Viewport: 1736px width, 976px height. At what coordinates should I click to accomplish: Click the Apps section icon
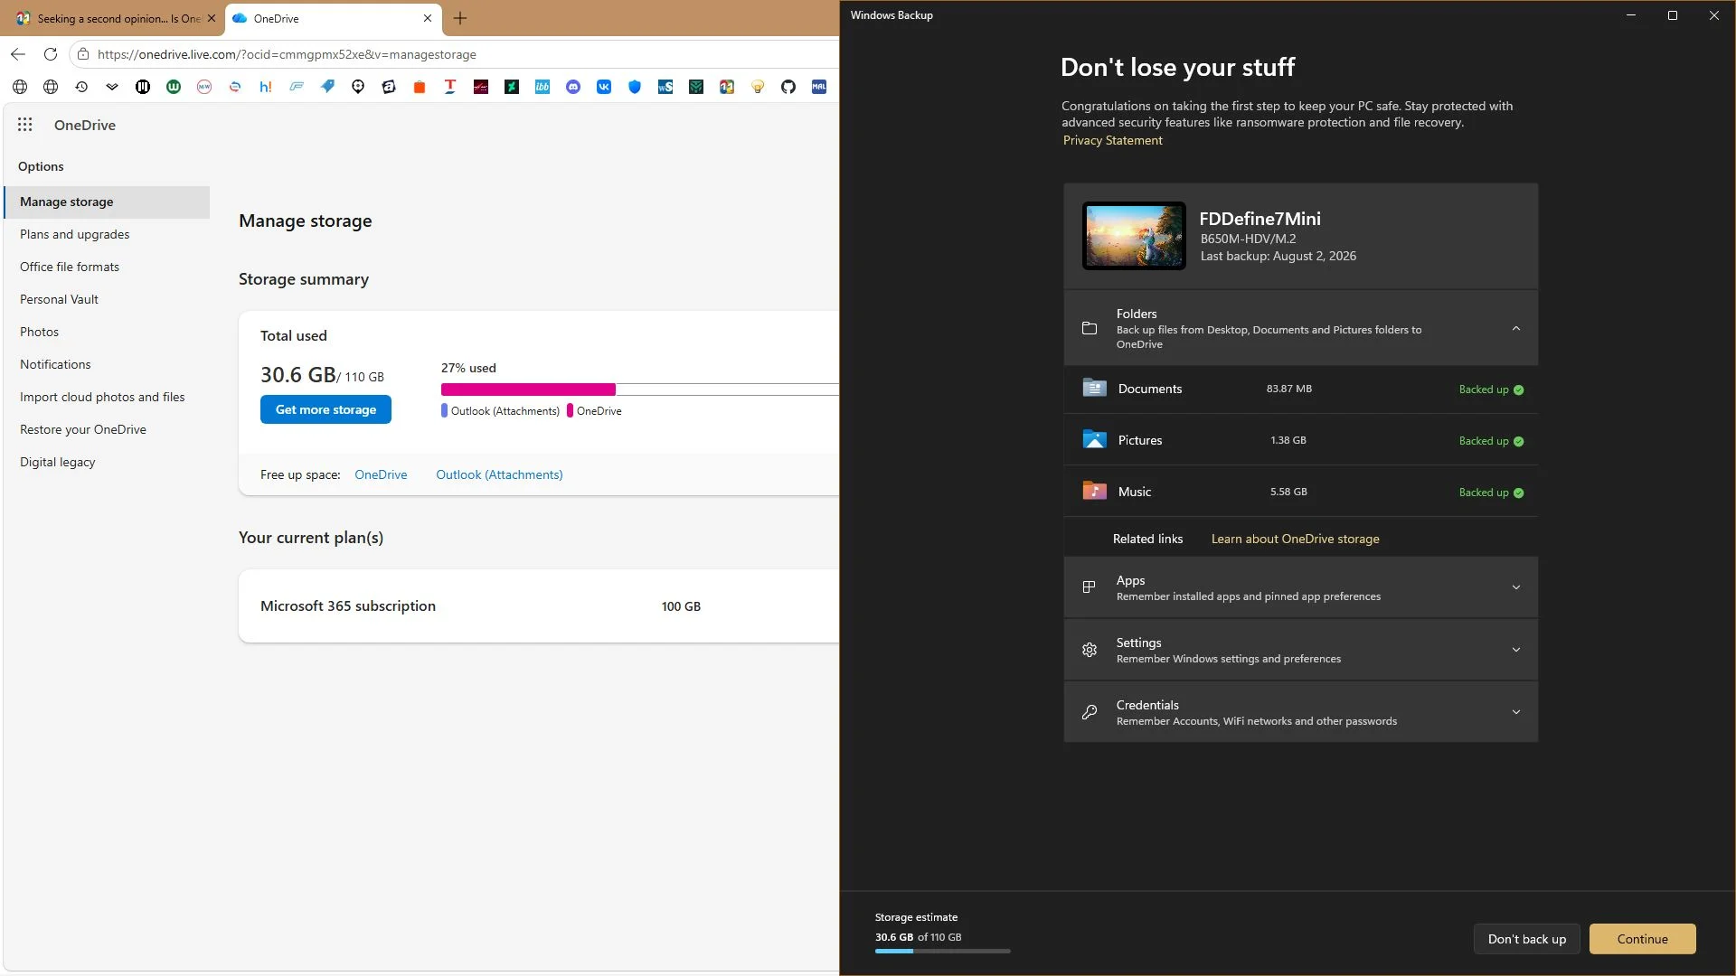click(1090, 587)
